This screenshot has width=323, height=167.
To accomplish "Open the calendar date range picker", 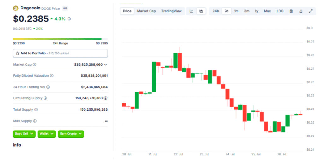I will [x=291, y=11].
